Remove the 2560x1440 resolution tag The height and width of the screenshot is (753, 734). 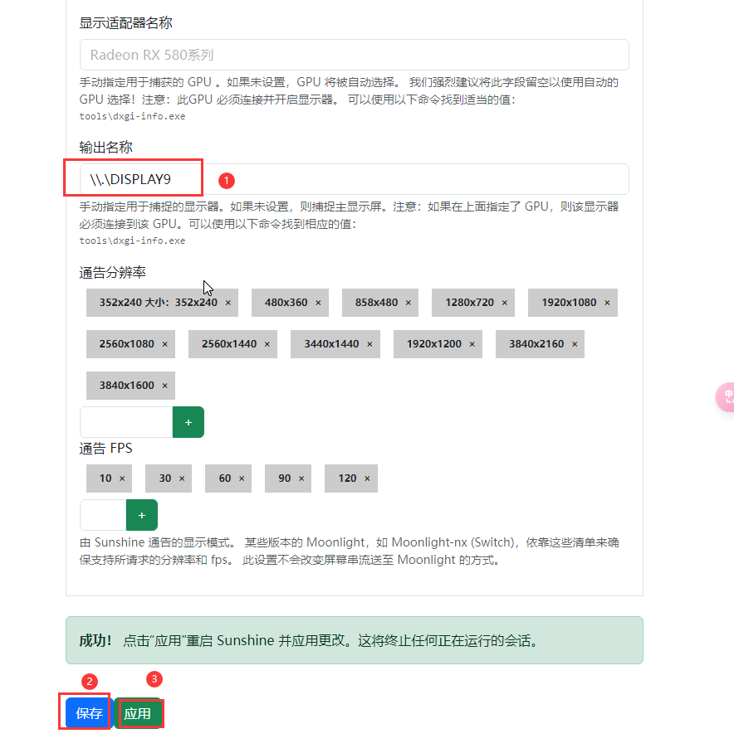point(267,344)
